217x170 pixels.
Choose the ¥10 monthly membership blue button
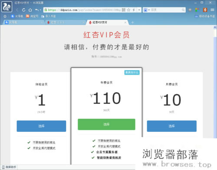coord(172,126)
